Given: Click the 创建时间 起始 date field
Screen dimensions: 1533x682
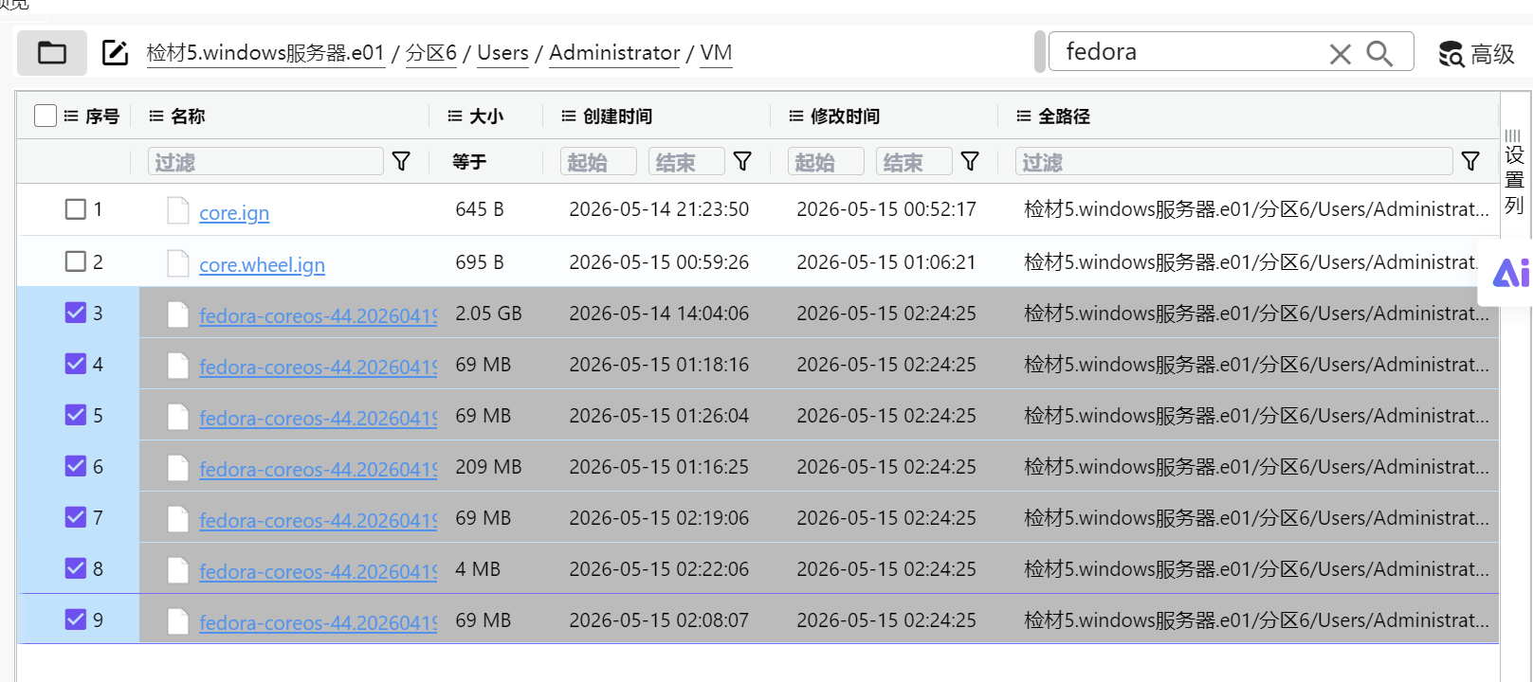Looking at the screenshot, I should coord(598,162).
